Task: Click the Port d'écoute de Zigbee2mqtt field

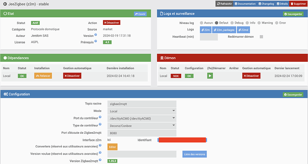Action: click(142, 133)
